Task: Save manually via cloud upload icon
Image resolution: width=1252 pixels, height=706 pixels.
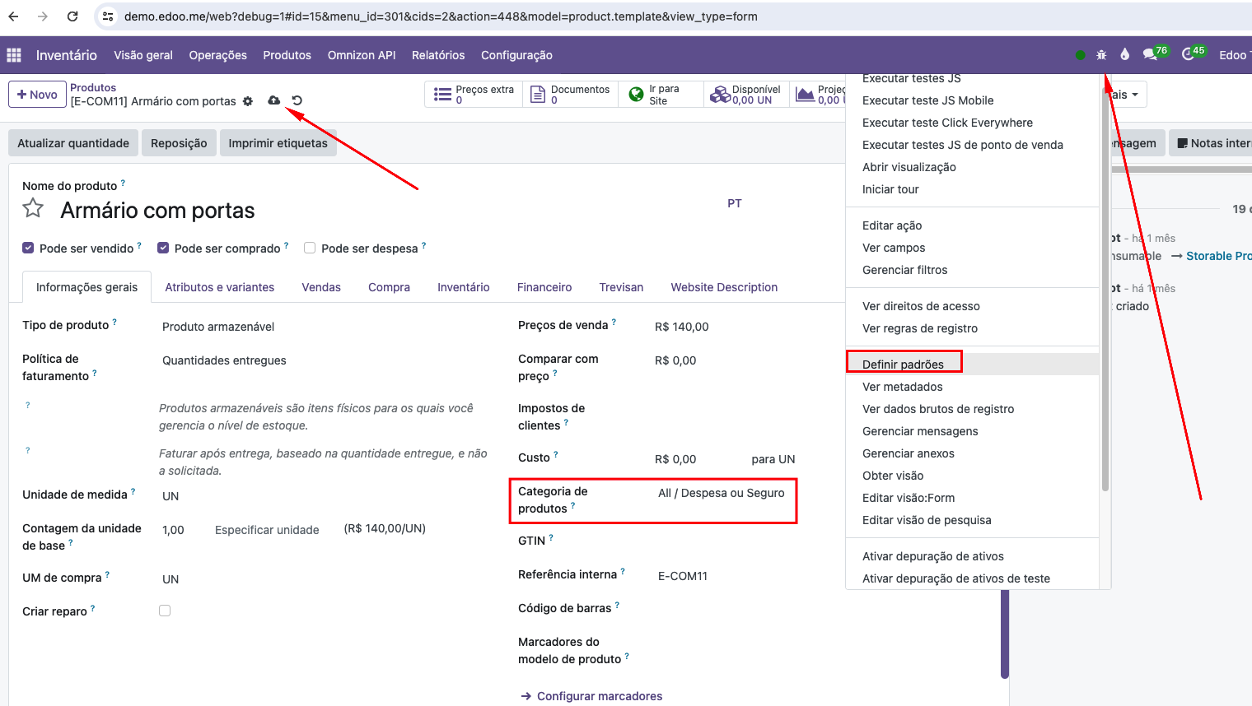Action: [274, 100]
